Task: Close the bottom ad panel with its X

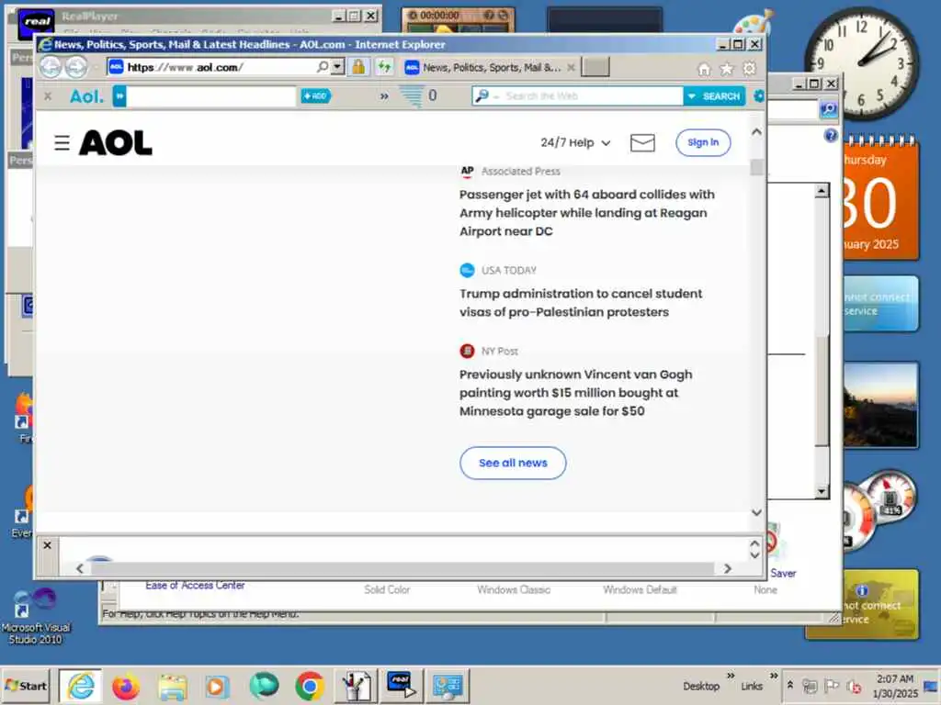Action: pos(48,545)
